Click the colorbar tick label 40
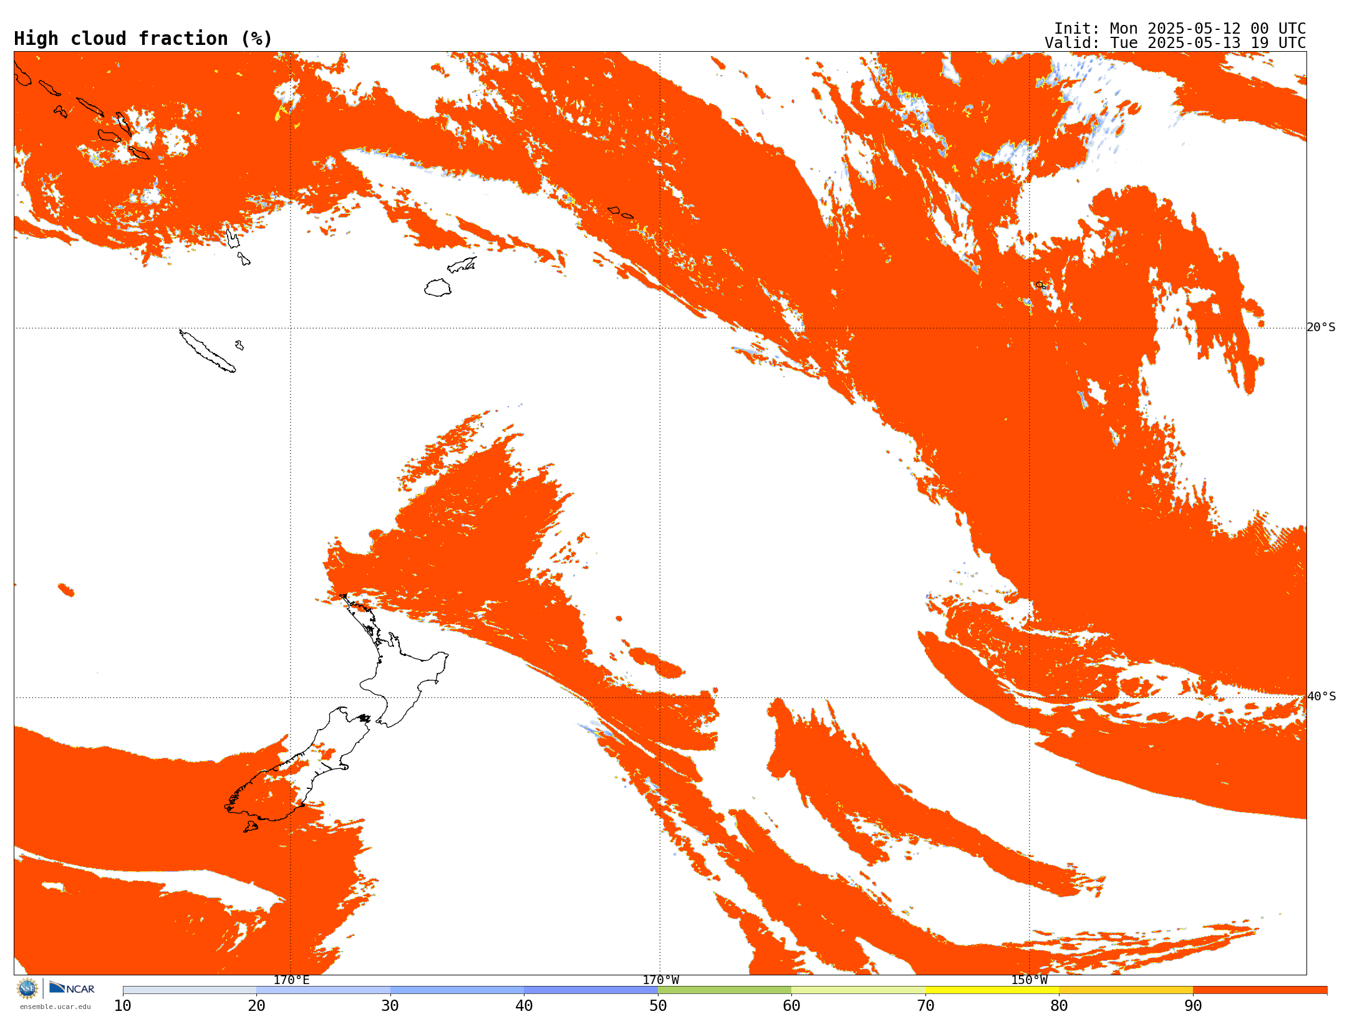1347x1014 pixels. pyautogui.click(x=524, y=1006)
